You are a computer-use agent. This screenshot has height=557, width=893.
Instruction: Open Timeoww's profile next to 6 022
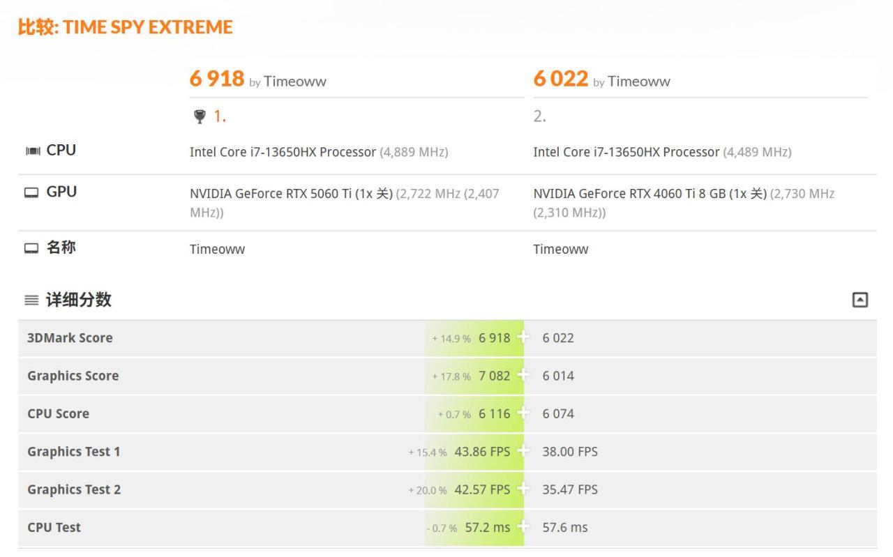tap(638, 82)
